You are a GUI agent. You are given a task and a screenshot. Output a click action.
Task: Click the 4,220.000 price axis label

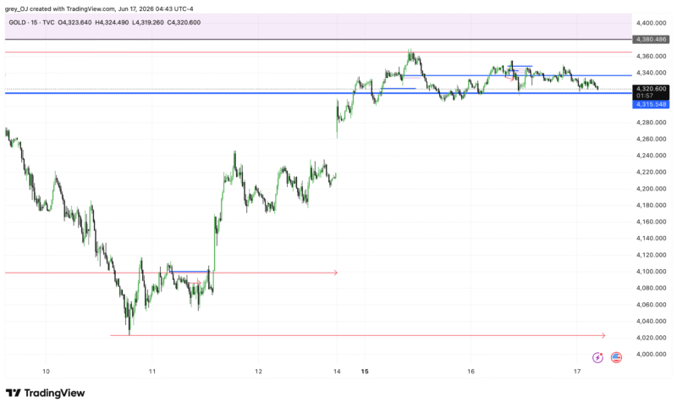coord(651,172)
